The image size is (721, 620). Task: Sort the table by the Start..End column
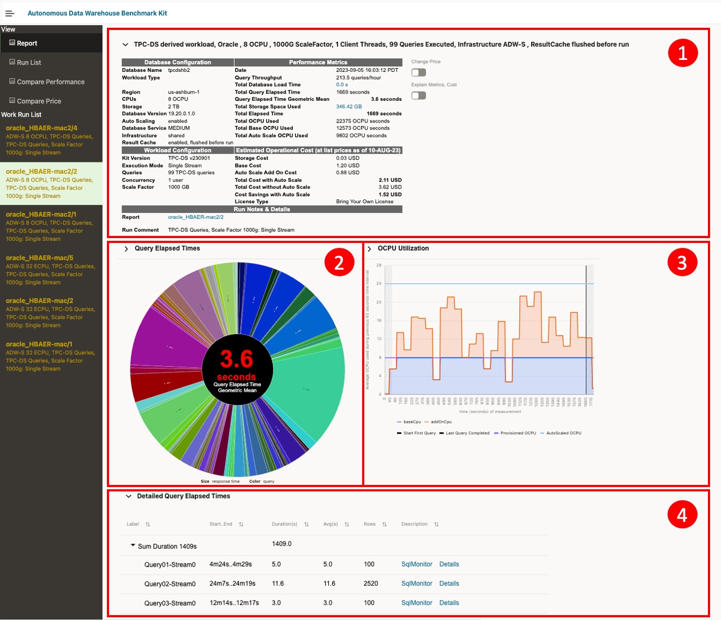tap(241, 525)
